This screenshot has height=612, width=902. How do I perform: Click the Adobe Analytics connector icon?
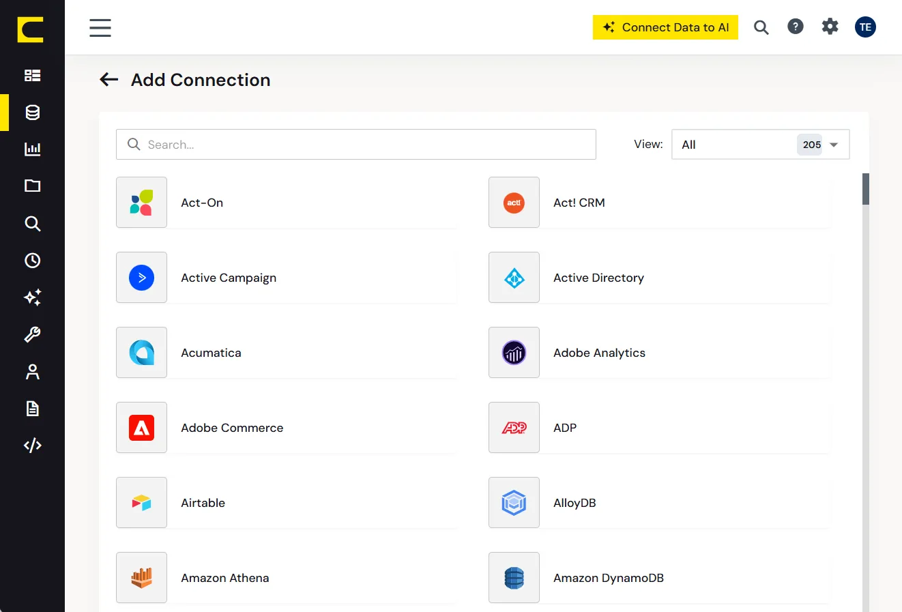click(x=514, y=353)
